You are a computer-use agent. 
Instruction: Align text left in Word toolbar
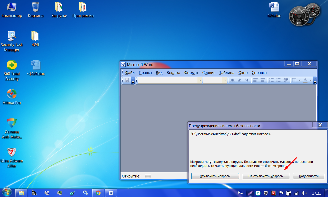(255, 80)
